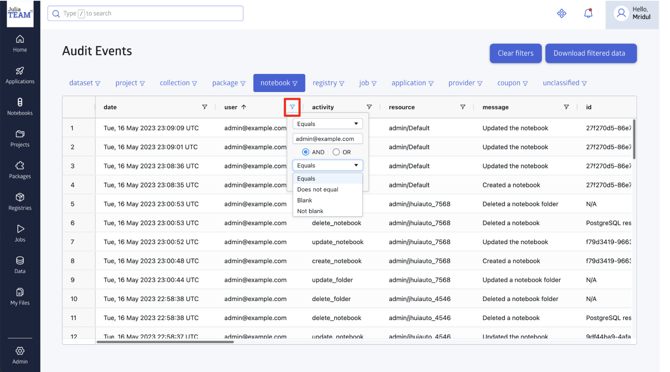
Task: Open the activity column filter icon
Action: click(369, 107)
